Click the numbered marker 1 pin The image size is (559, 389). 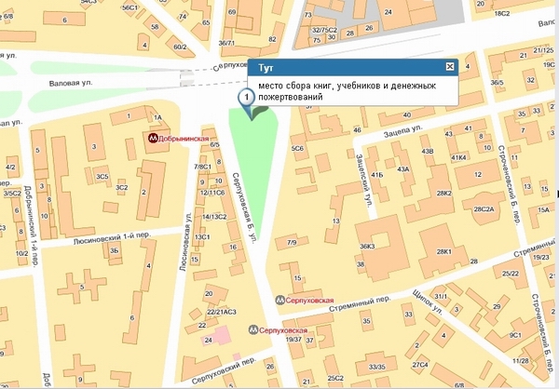coord(247,98)
